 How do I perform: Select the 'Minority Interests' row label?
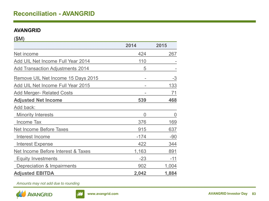pyautogui.click(x=35, y=115)
